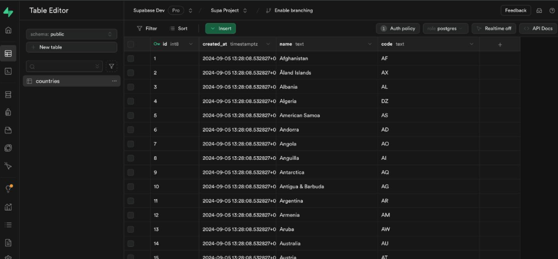Open the Database sidebar icon

(x=8, y=95)
